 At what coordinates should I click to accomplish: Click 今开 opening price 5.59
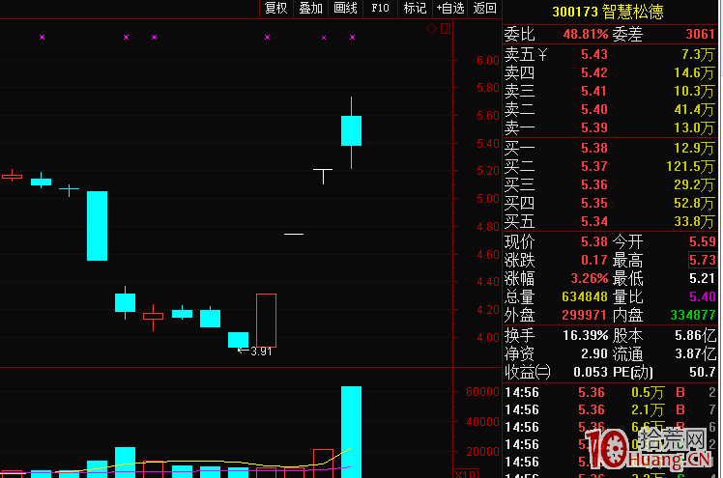click(x=703, y=241)
